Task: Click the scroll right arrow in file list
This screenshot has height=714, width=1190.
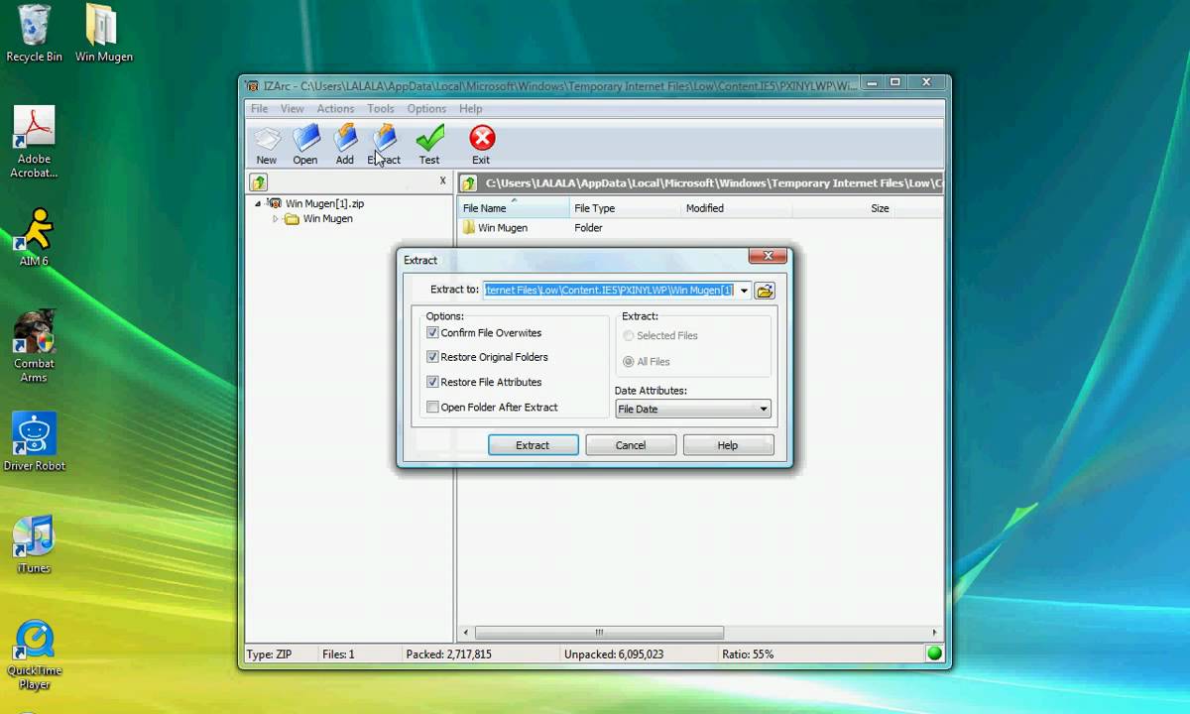Action: point(934,633)
